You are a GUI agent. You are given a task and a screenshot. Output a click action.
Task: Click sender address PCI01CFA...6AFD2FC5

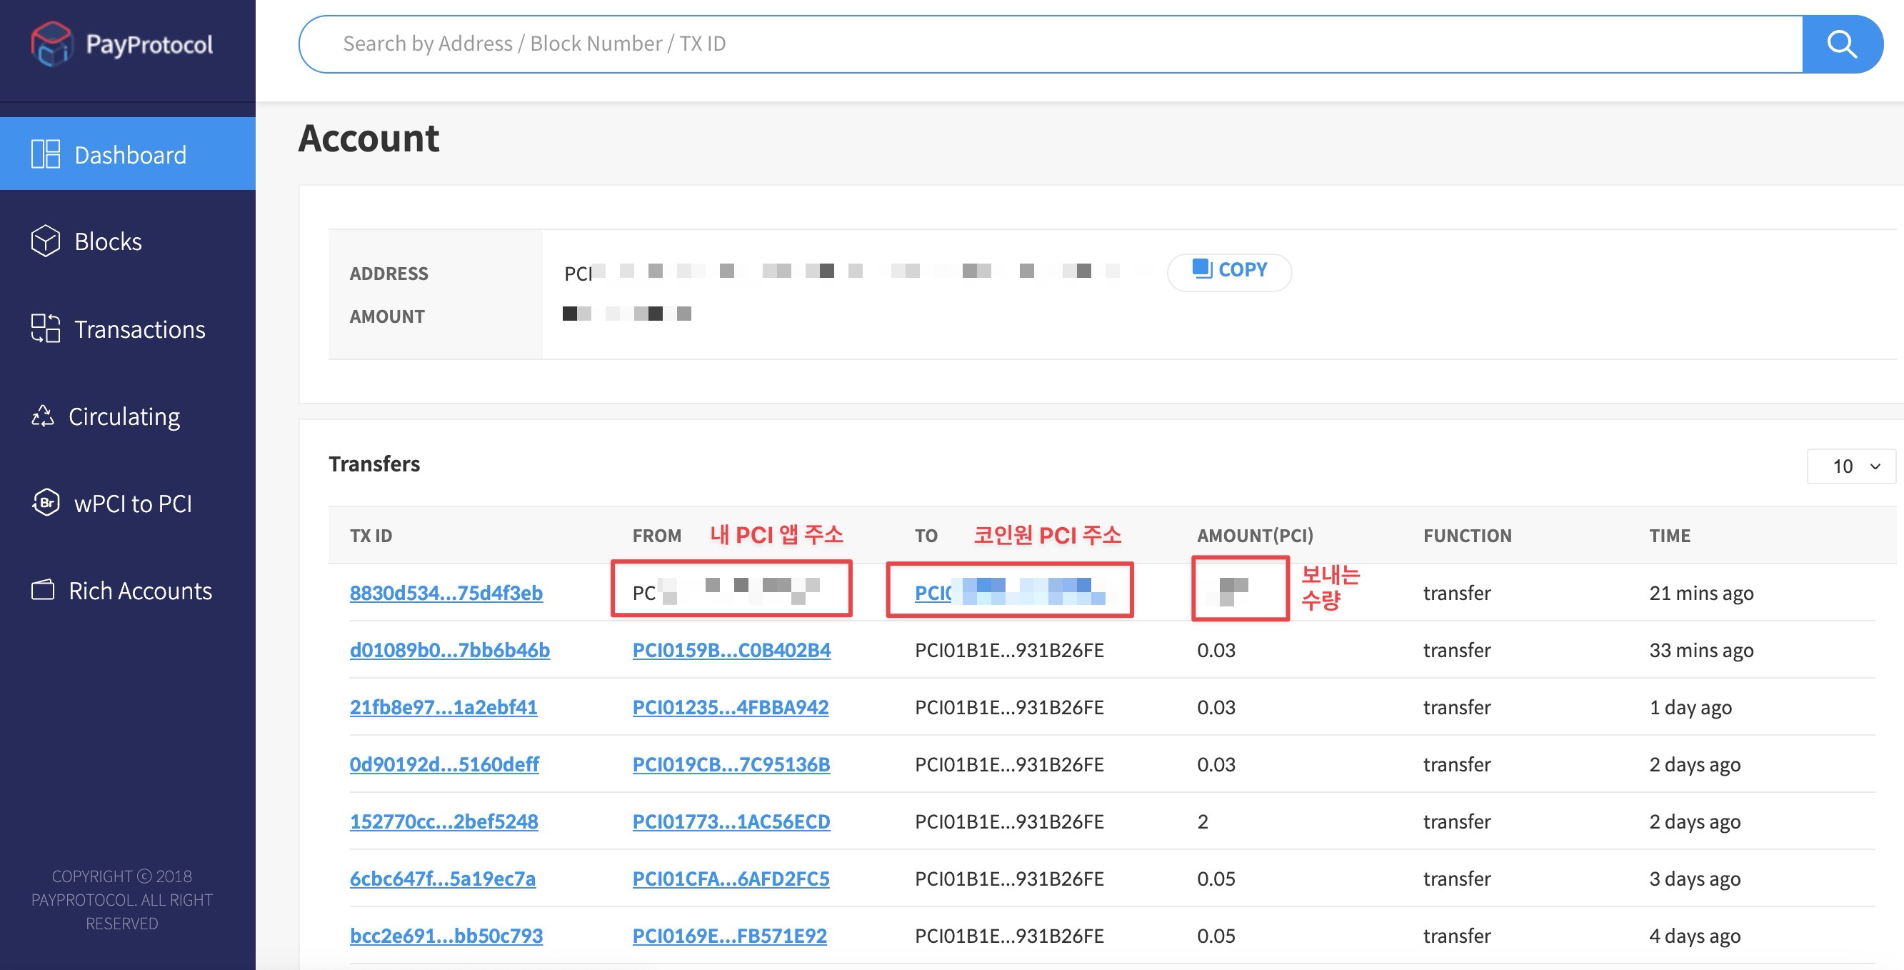(731, 879)
